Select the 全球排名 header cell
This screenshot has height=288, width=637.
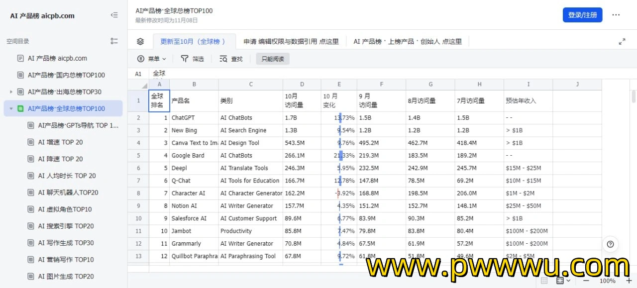[159, 100]
